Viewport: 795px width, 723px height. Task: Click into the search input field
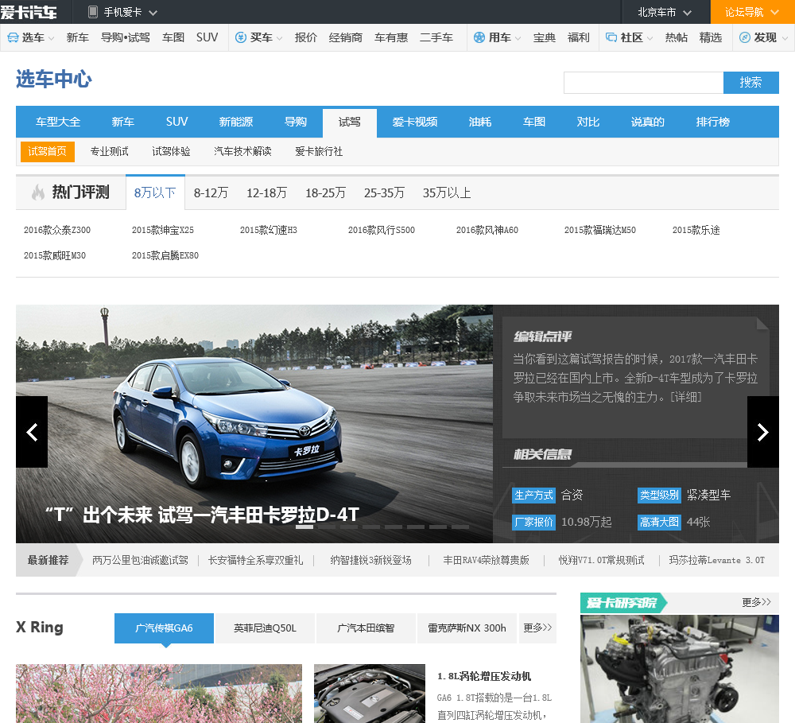coord(643,82)
